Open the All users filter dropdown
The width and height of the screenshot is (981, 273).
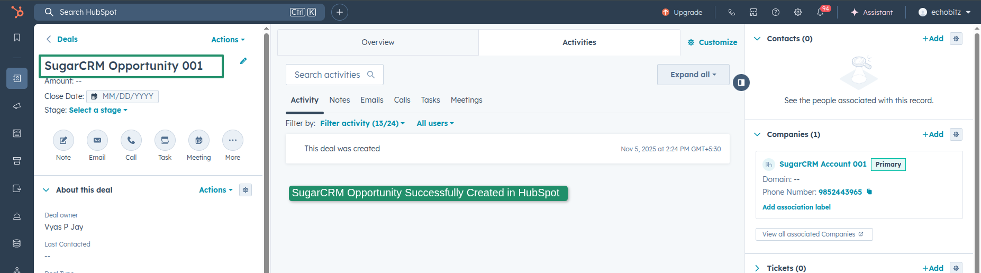point(435,123)
